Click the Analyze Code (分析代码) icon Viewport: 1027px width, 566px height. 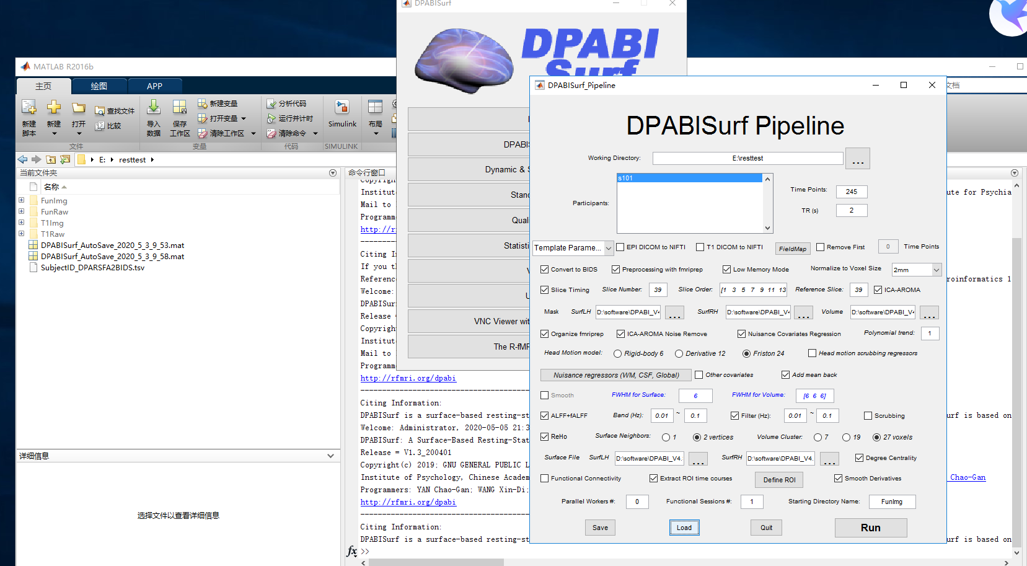(271, 104)
